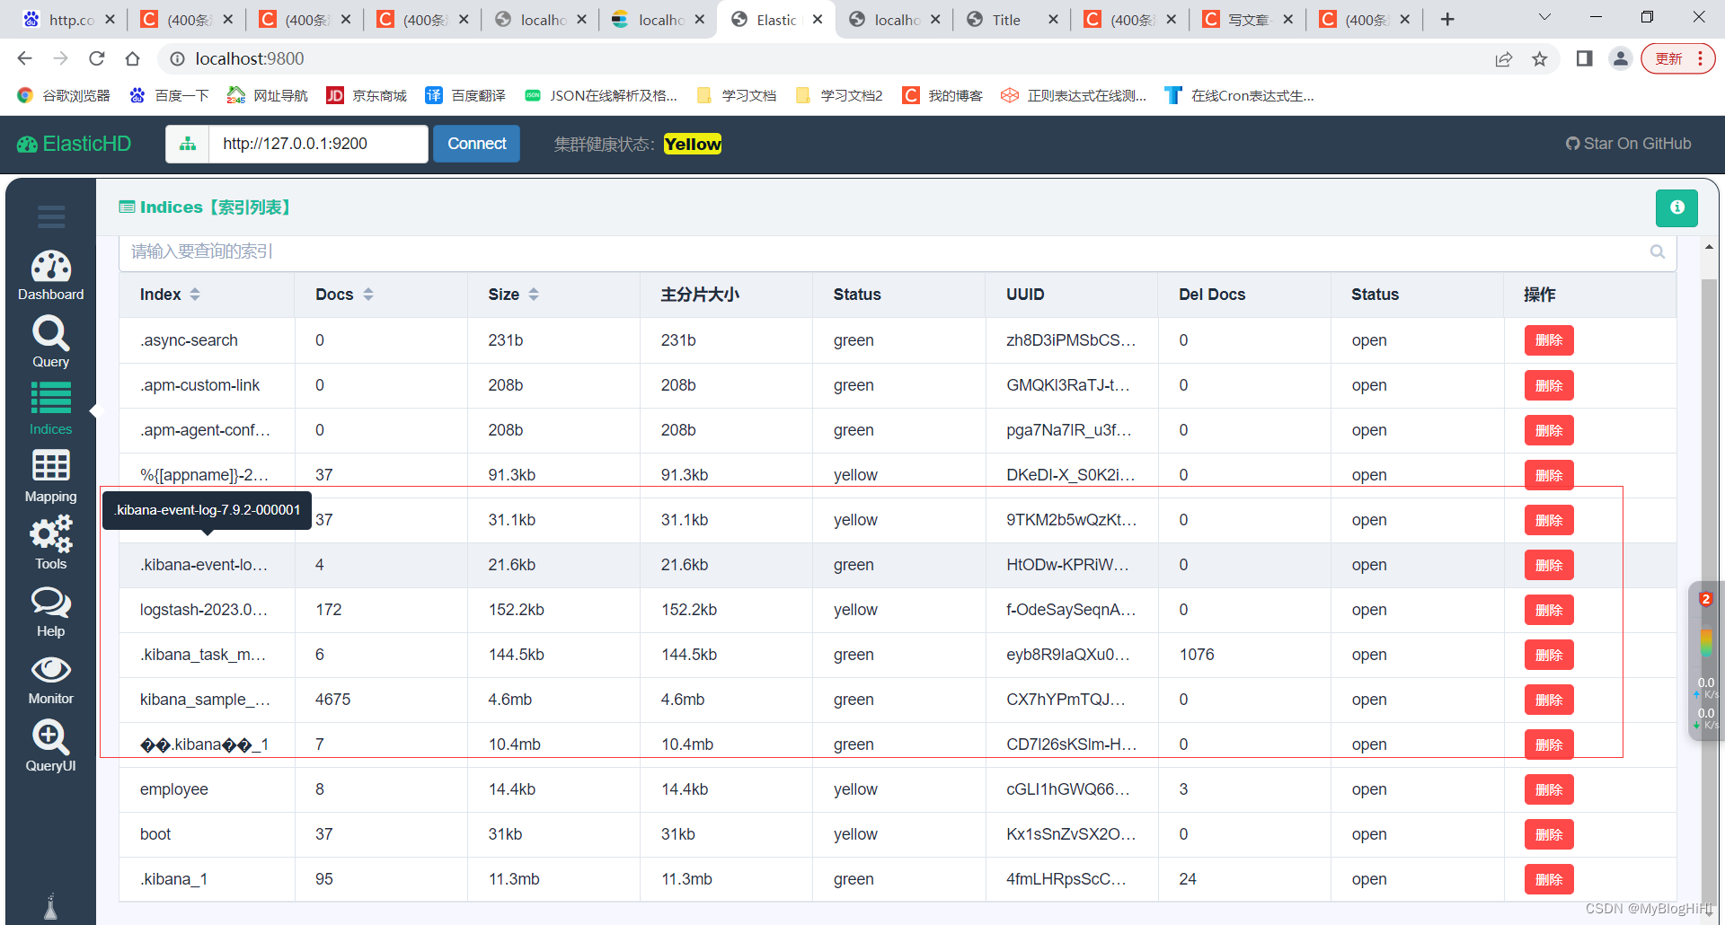Screen dimensions: 1725x925
Task: Open the Tools gear icon
Action: pos(50,544)
